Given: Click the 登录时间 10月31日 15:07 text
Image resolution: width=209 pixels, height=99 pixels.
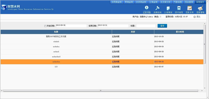Looking at the screenshot, I should 177,17.
